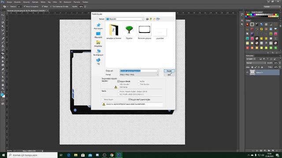Select the Type tool

click(x=3, y=73)
